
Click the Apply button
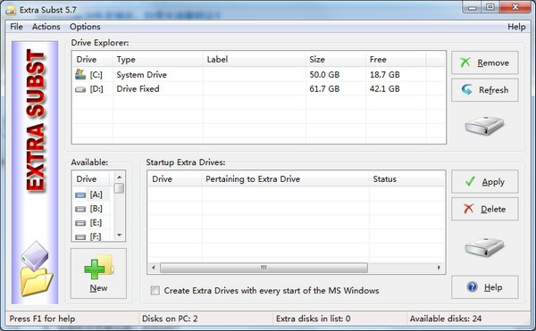pos(485,182)
